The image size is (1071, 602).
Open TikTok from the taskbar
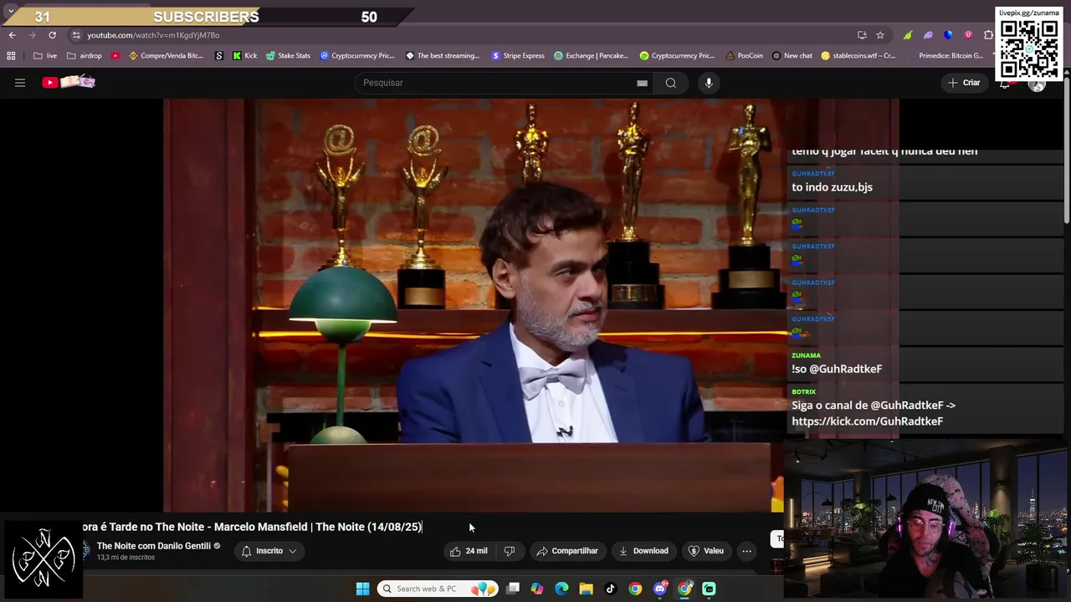tap(611, 589)
